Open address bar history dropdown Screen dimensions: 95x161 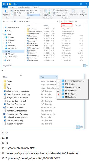pos(58,21)
